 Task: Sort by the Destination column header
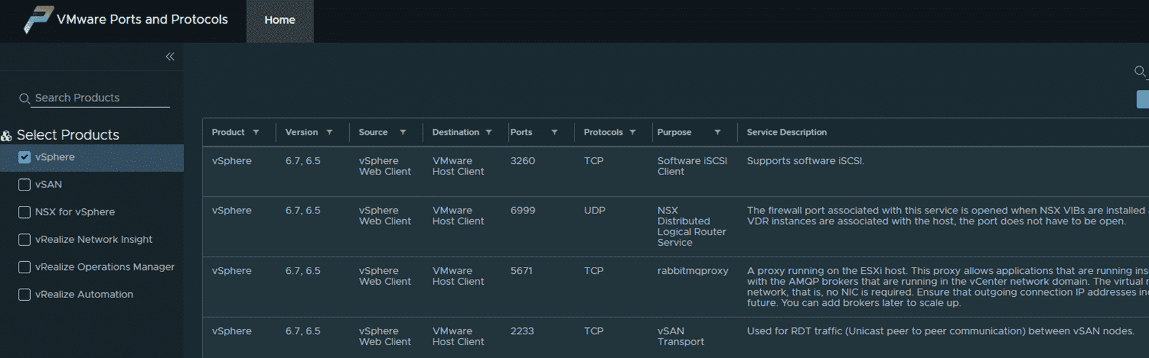coord(455,132)
